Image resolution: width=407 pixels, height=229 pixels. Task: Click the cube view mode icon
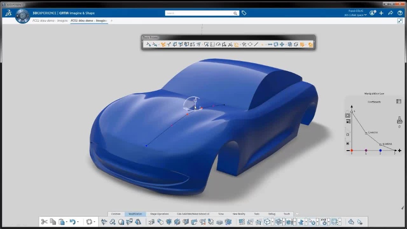[x=267, y=222]
